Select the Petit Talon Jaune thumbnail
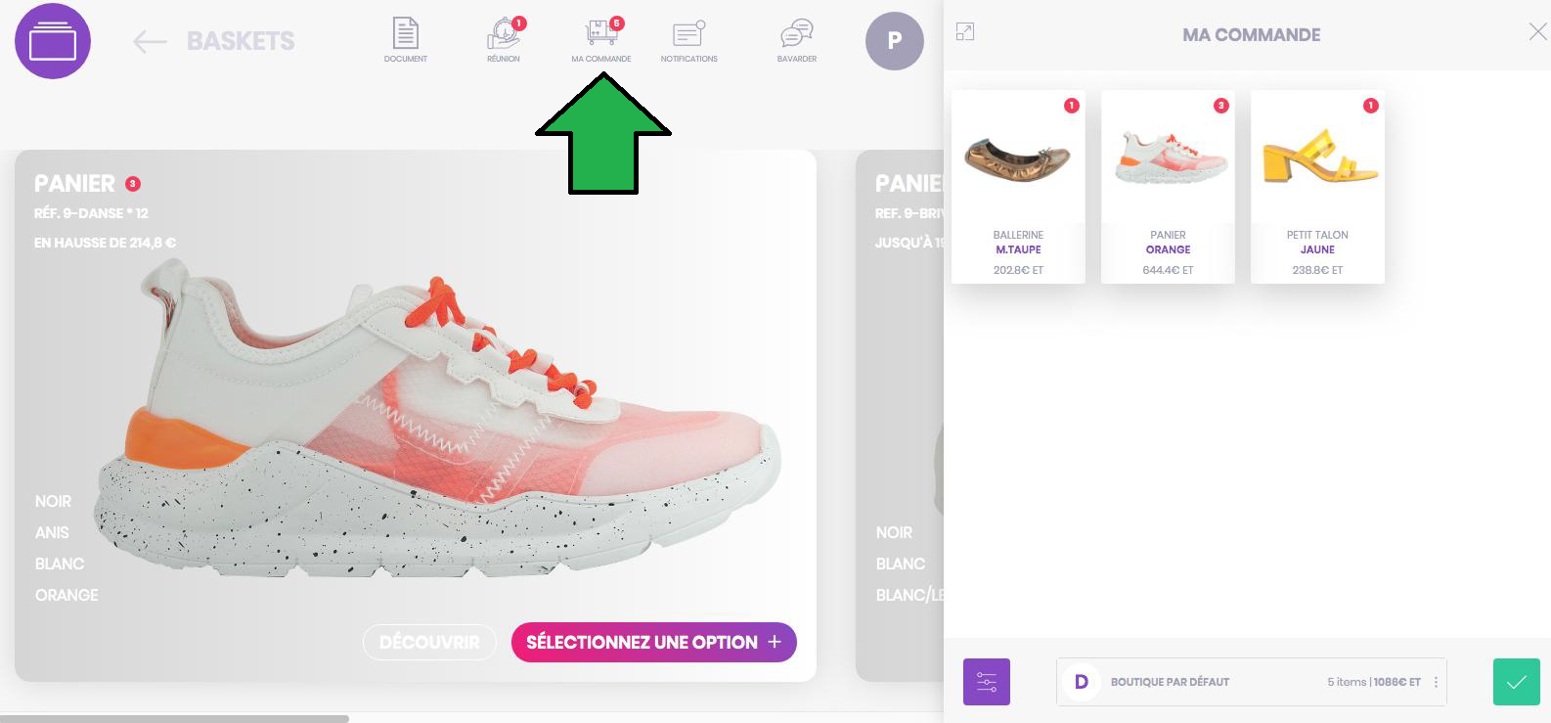The image size is (1551, 723). pyautogui.click(x=1317, y=187)
